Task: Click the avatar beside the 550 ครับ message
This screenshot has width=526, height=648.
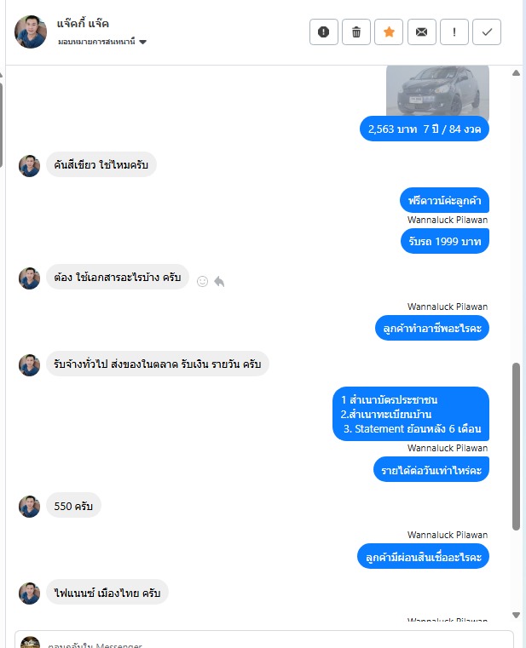Action: [29, 507]
